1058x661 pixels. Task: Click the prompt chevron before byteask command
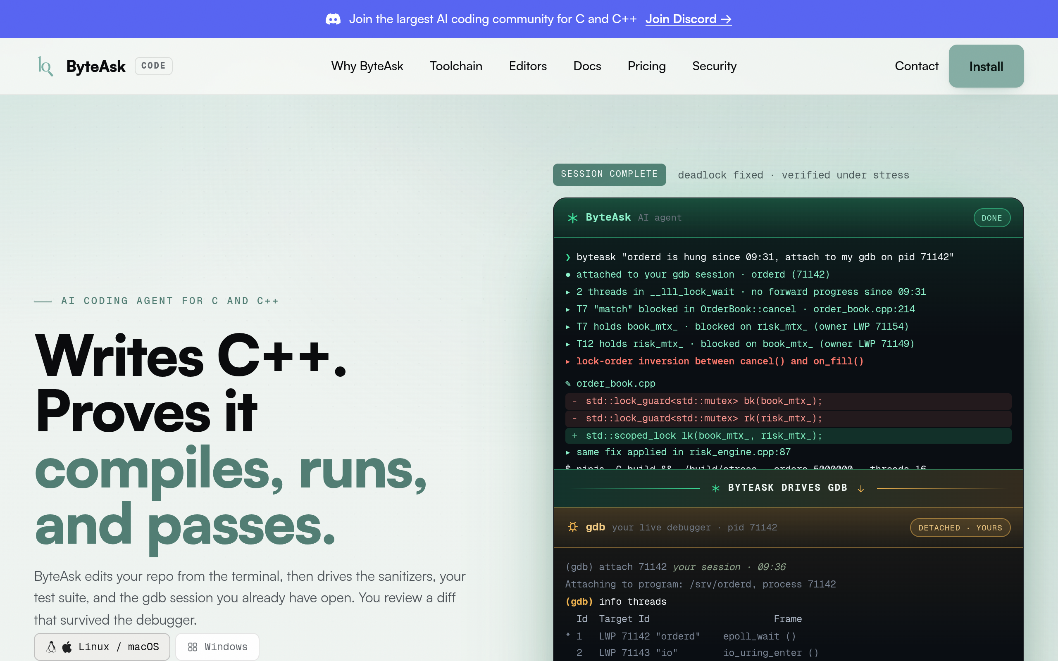point(568,257)
